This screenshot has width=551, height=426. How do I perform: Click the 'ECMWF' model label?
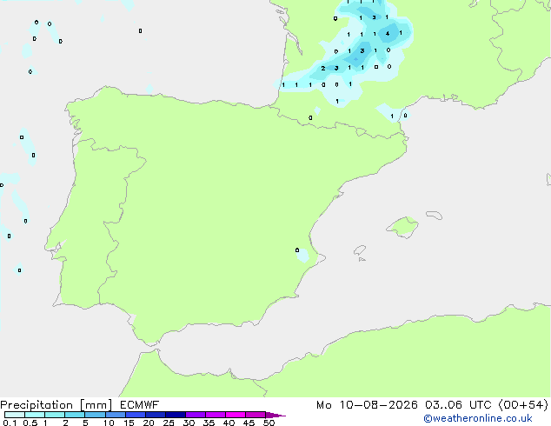point(140,405)
